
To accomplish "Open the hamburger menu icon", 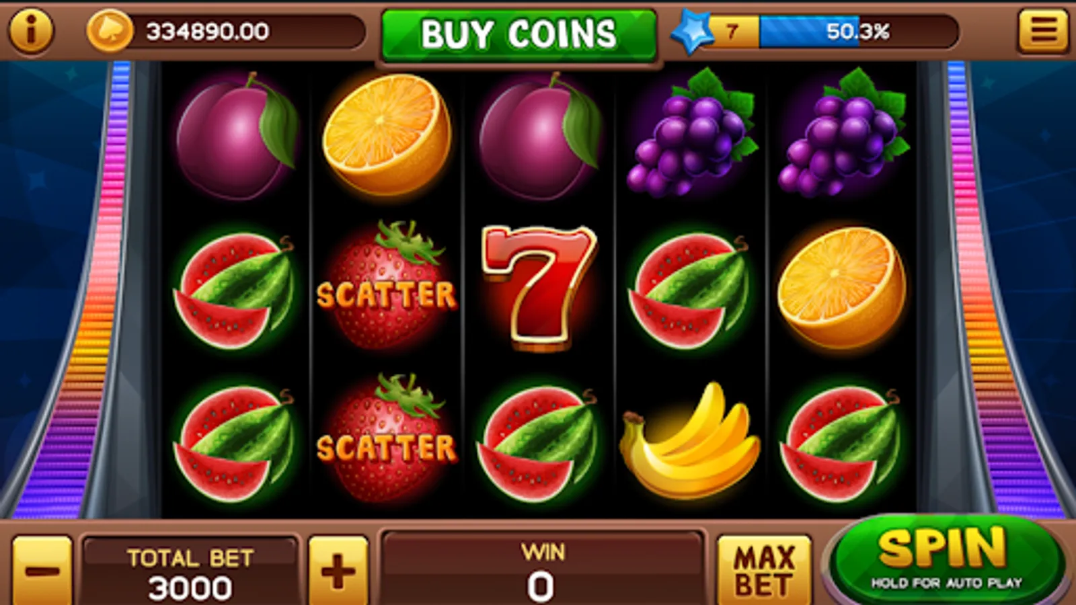I will coord(1043,30).
